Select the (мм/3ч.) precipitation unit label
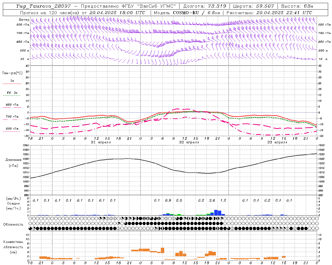Image resolution: width=332 pixels, height=265 pixels. click(x=13, y=198)
